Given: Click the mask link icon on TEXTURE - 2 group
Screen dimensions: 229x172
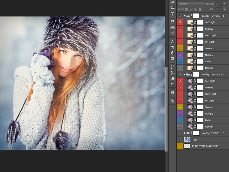Looking at the screenshot, I should [192, 74].
